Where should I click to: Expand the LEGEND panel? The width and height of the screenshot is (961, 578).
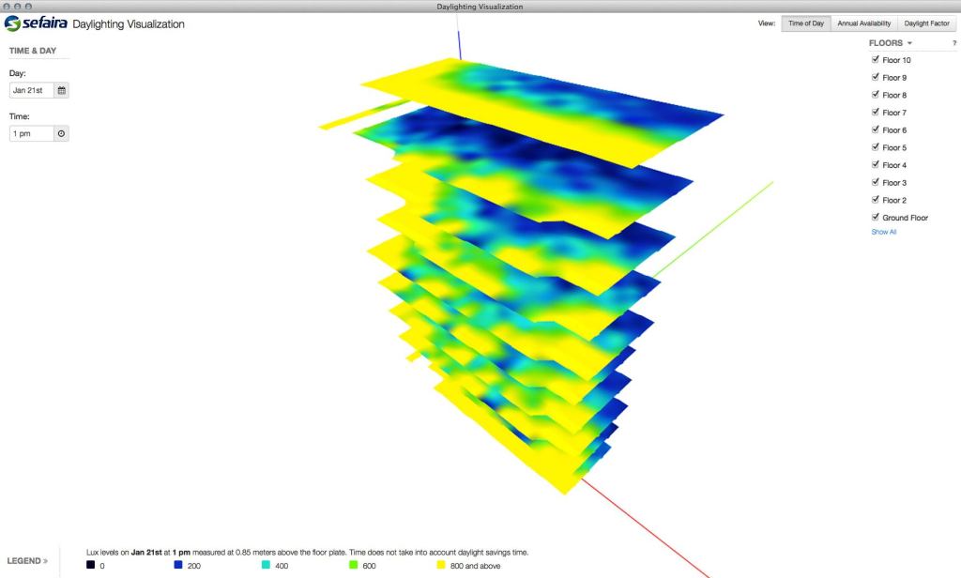pyautogui.click(x=26, y=560)
